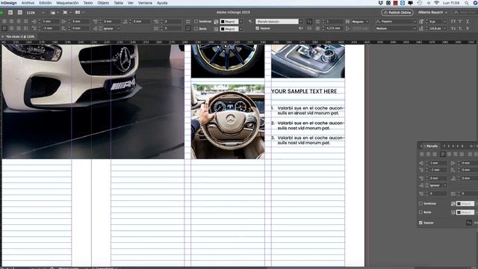
Task: Open Spotlight search in macOS menu bar
Action: point(467,3)
